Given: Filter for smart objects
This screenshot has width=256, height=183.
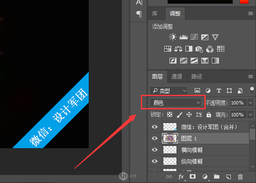Looking at the screenshot, I should pos(240,91).
